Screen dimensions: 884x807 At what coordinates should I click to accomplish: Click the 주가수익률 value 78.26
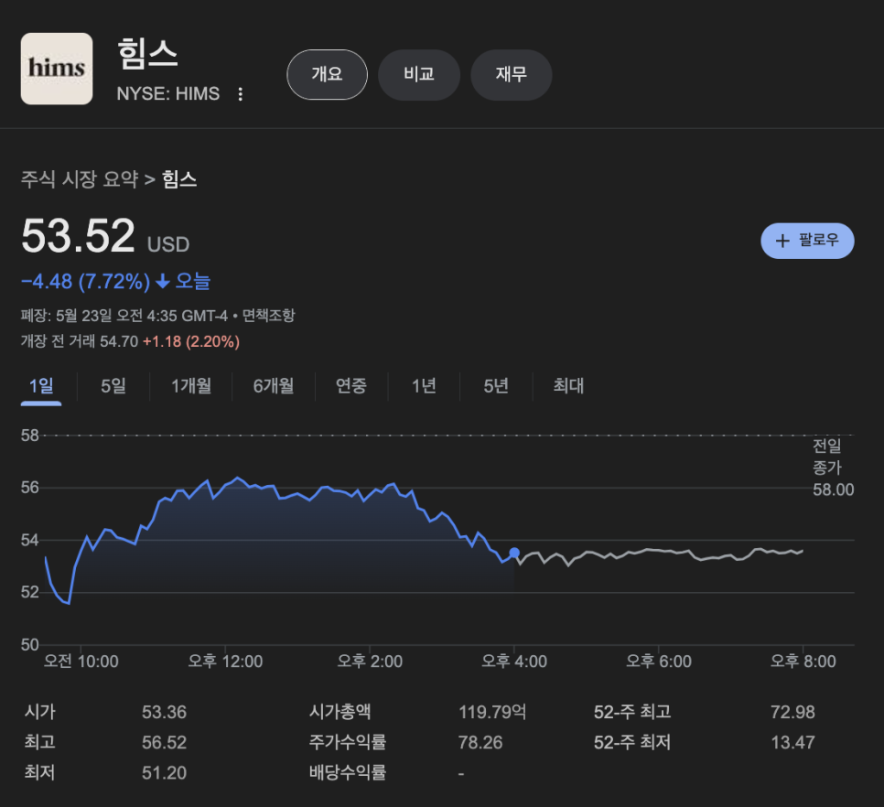(x=480, y=742)
